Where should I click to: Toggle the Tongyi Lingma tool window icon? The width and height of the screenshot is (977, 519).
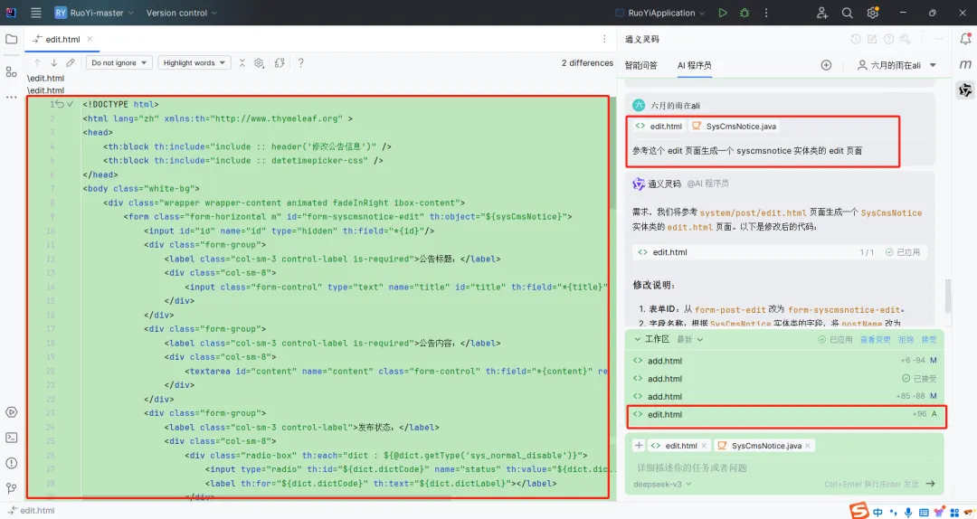pos(965,90)
